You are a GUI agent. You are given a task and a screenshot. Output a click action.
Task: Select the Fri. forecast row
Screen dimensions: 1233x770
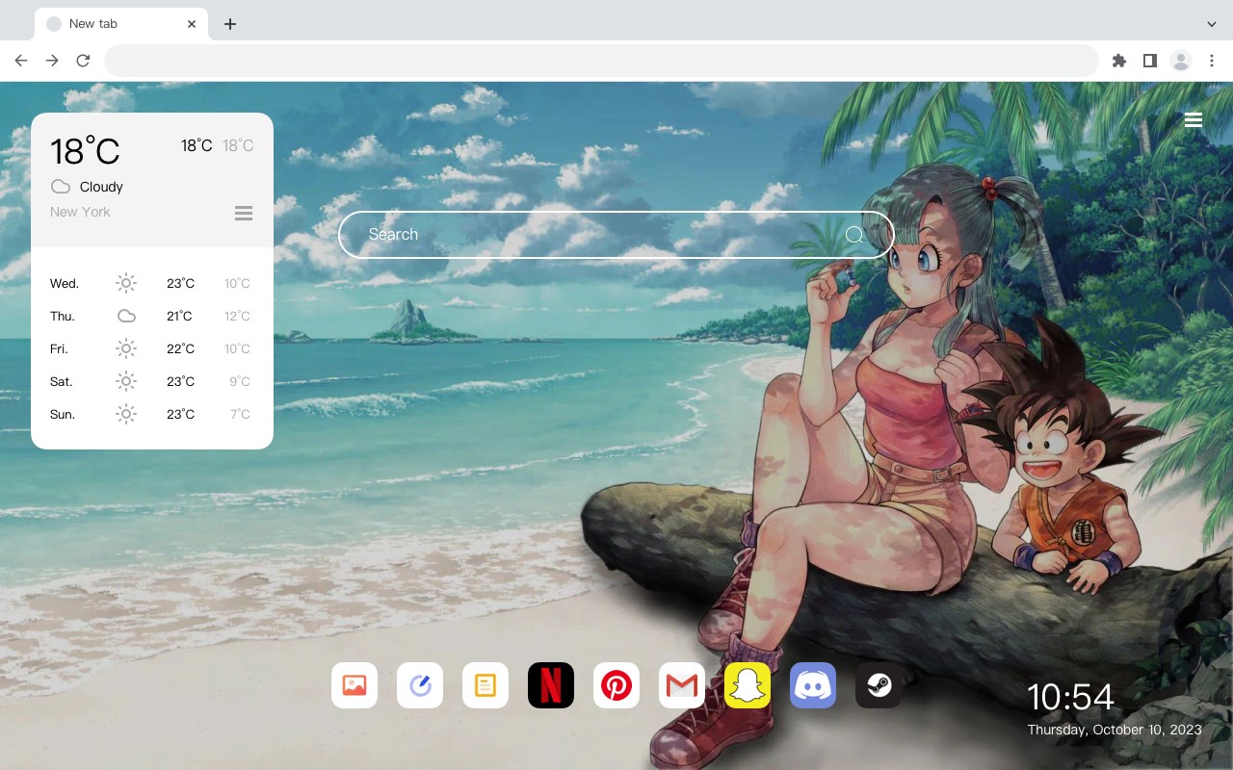tap(151, 348)
